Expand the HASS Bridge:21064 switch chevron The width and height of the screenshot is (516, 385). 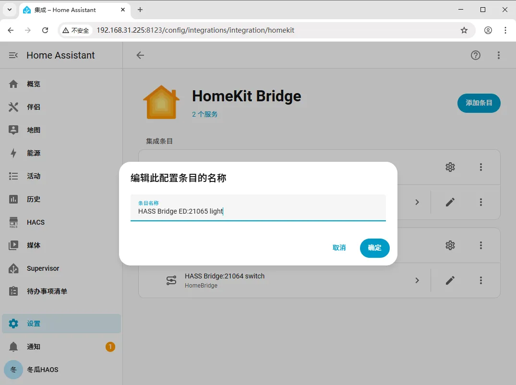pos(417,280)
